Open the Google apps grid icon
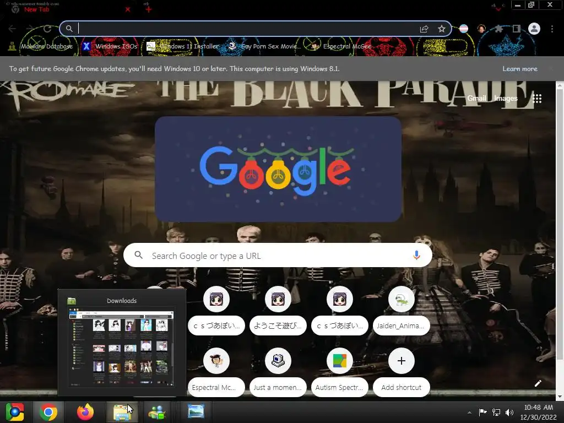The height and width of the screenshot is (423, 564). click(x=537, y=99)
